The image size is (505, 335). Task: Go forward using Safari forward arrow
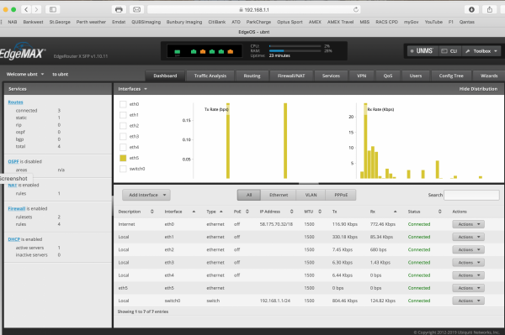tap(36, 9)
